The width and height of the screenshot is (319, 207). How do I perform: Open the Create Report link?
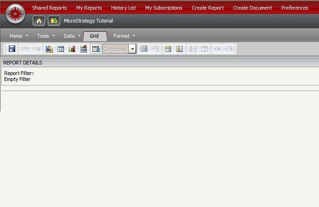[x=207, y=8]
